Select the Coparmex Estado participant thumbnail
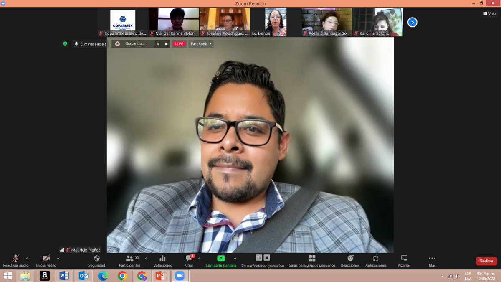The width and height of the screenshot is (501, 282). pyautogui.click(x=123, y=22)
